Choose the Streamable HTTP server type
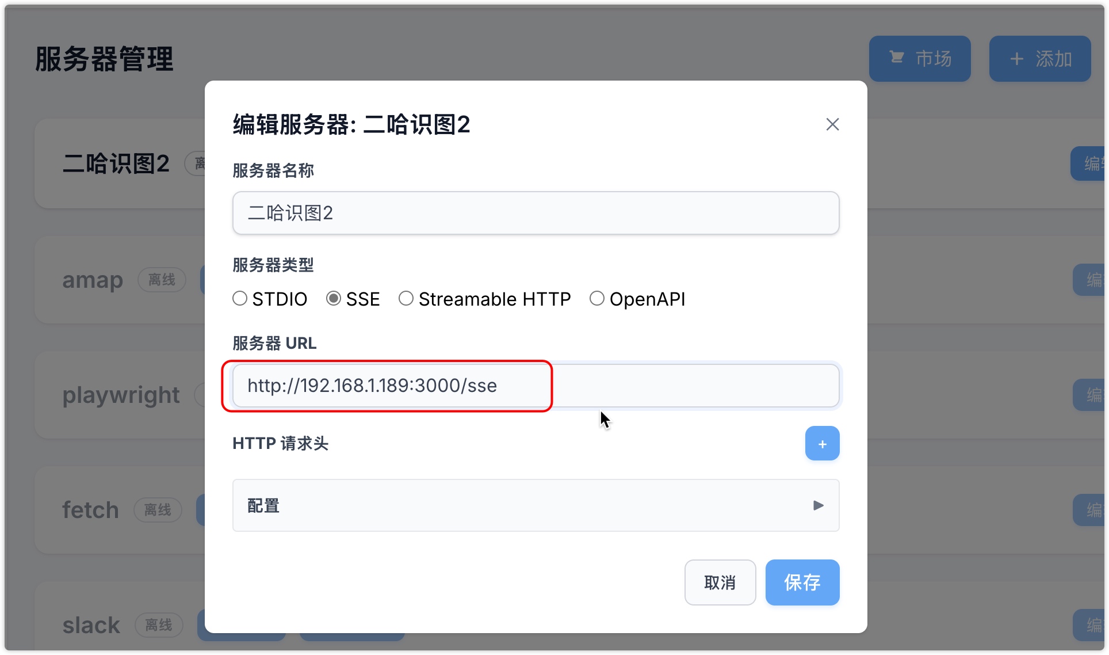This screenshot has height=655, width=1109. click(x=406, y=298)
